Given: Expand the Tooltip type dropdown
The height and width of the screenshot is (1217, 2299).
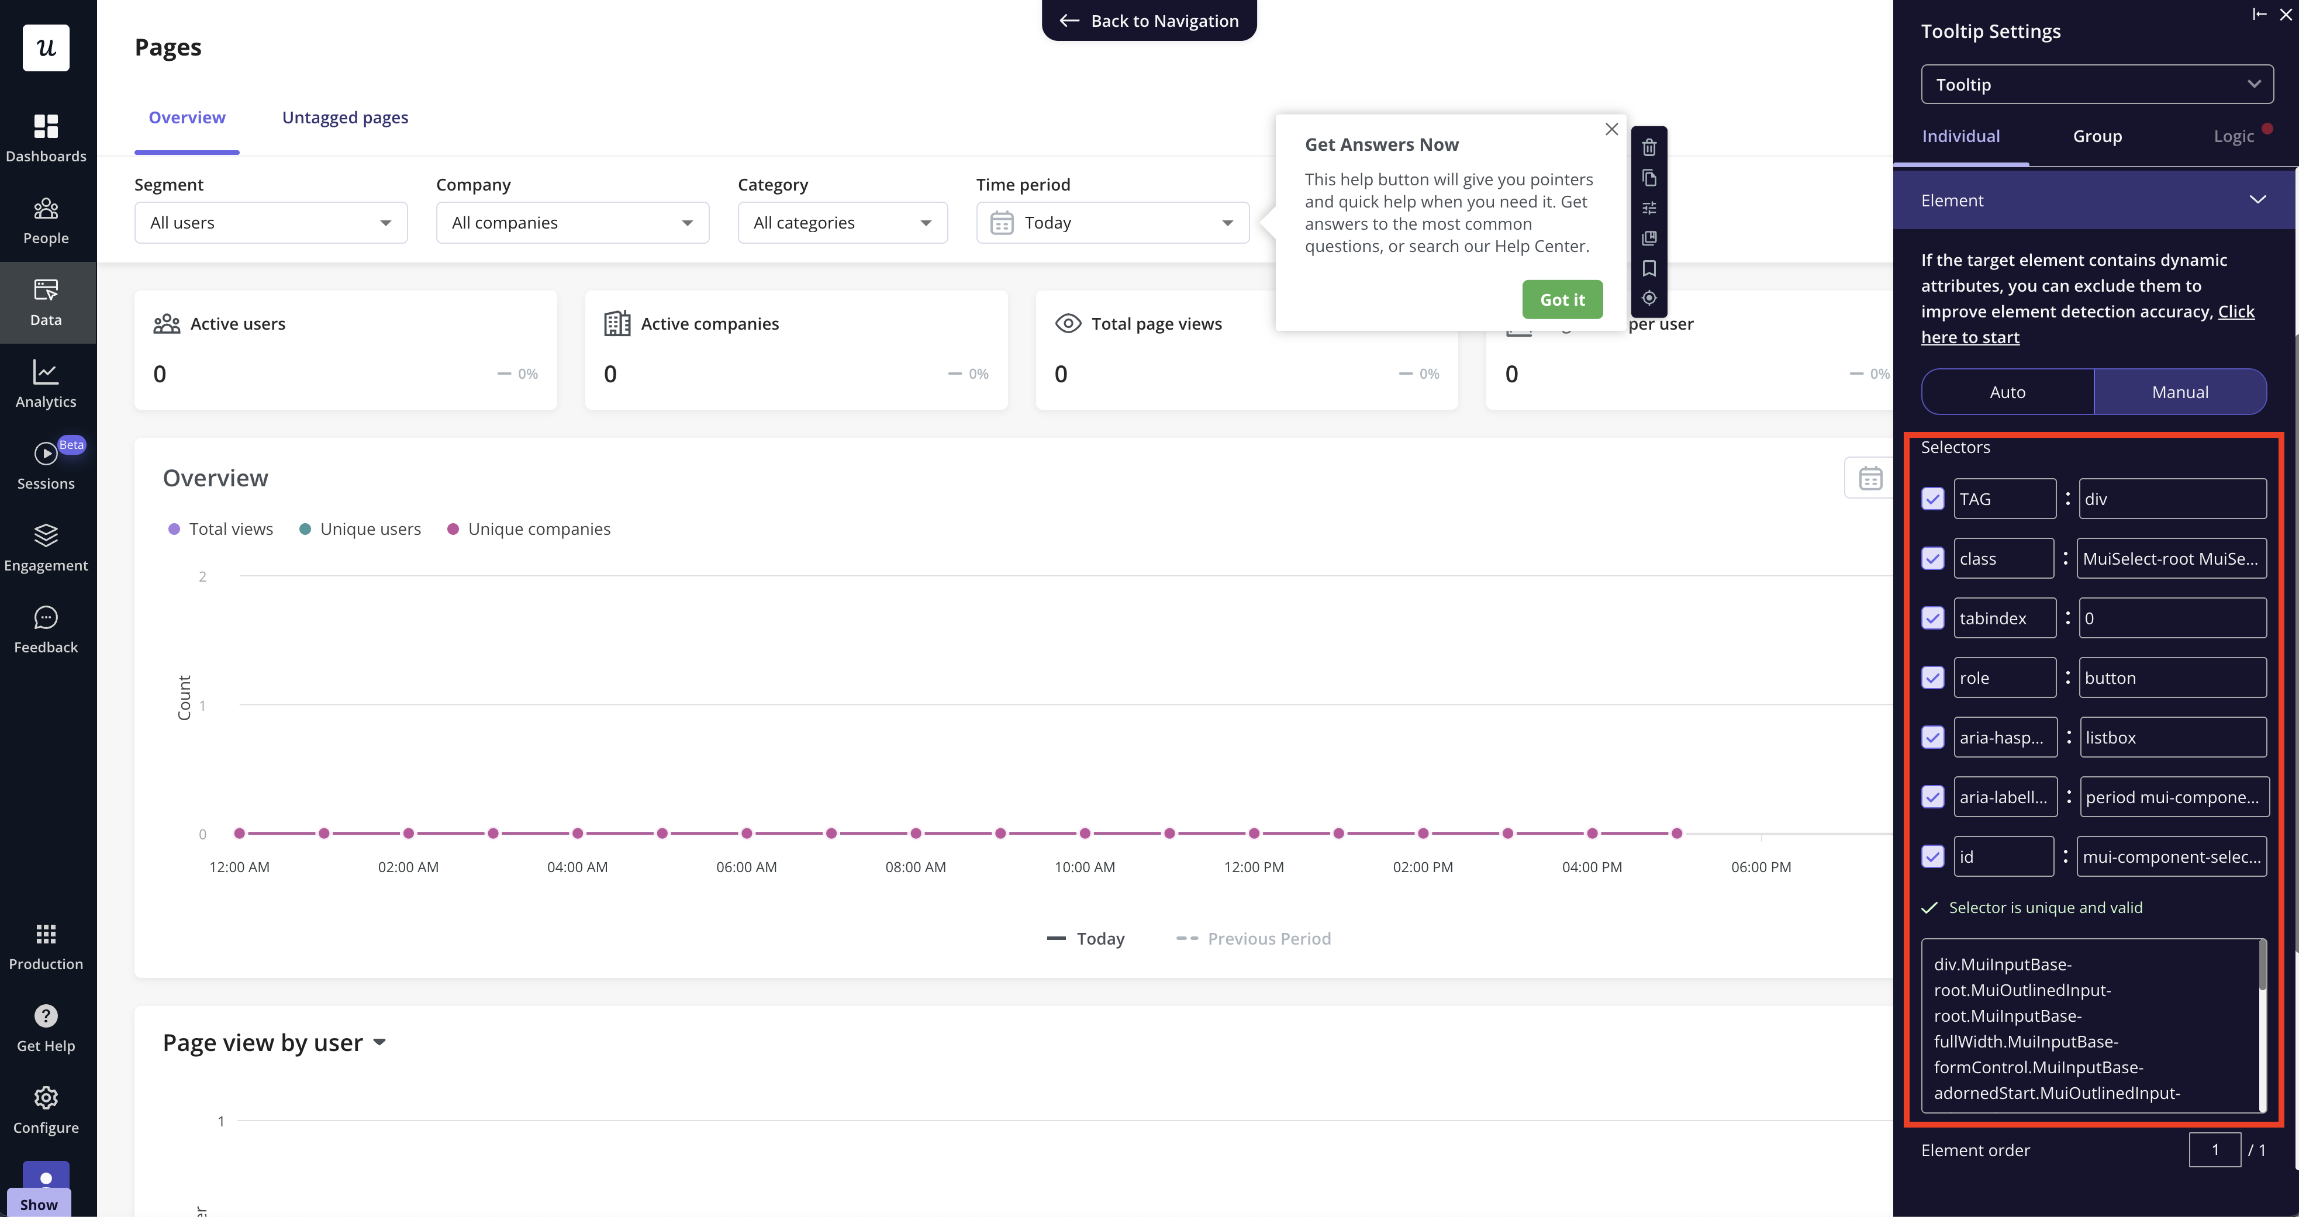Looking at the screenshot, I should pos(2097,85).
